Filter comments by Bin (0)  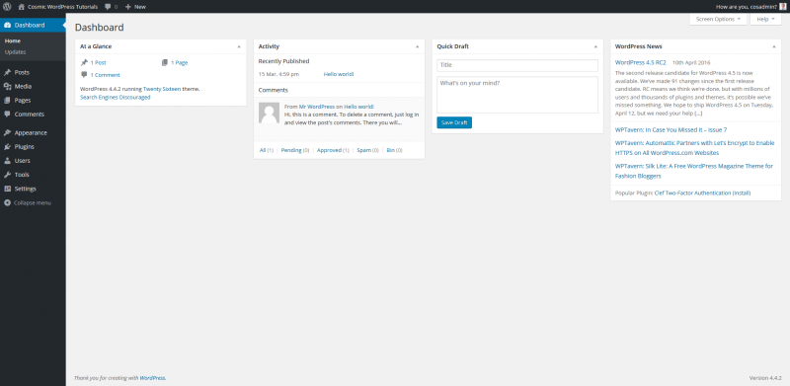[394, 150]
